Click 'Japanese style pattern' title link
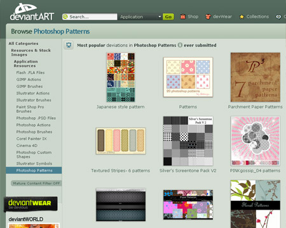The image size is (286, 228). pos(121,107)
